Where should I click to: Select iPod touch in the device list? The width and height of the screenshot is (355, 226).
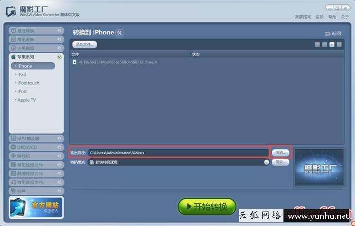[27, 83]
